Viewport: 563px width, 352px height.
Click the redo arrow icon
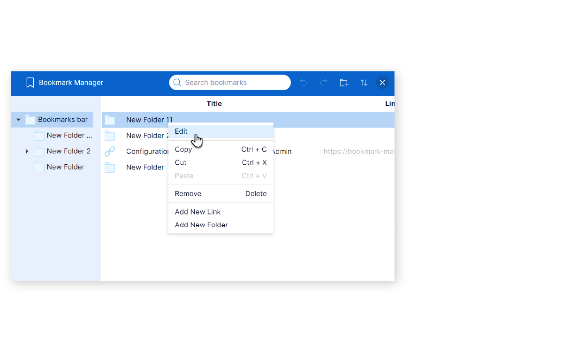click(x=323, y=83)
